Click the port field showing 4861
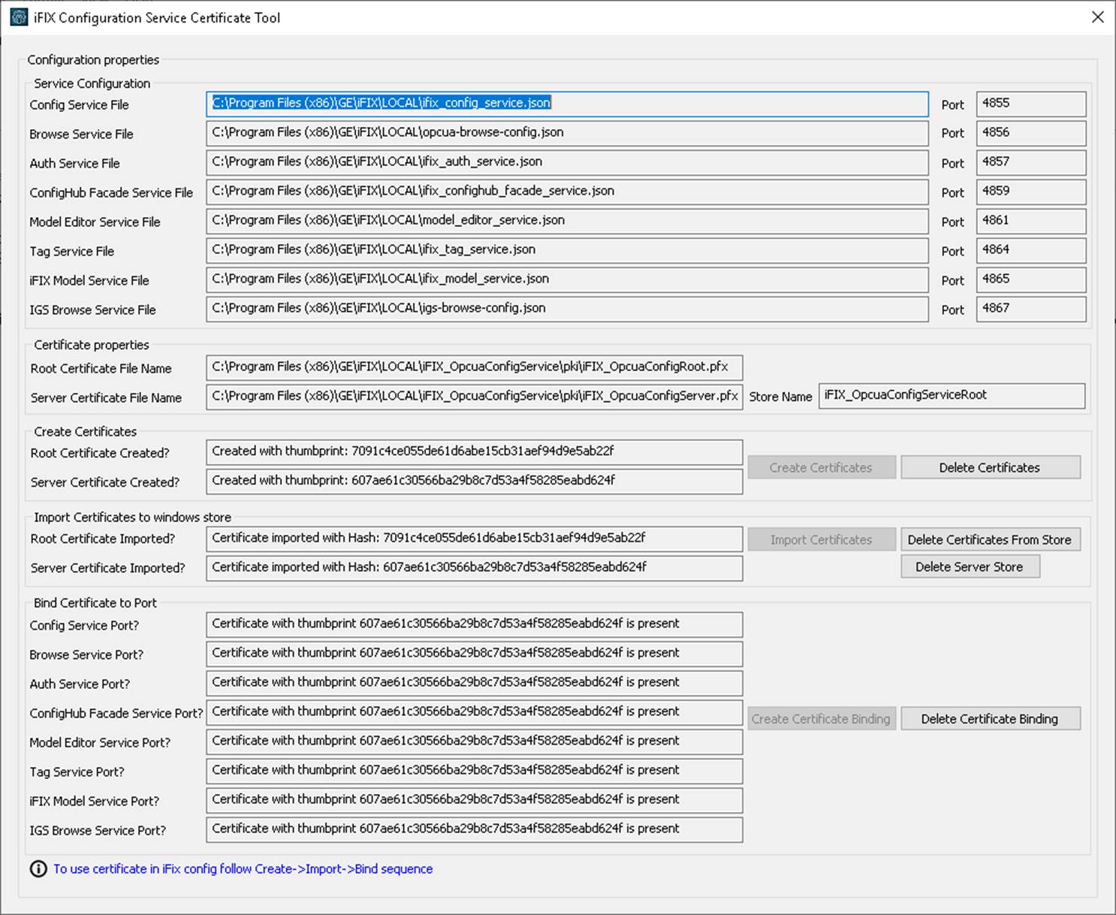Viewport: 1116px width, 915px height. pos(1031,221)
